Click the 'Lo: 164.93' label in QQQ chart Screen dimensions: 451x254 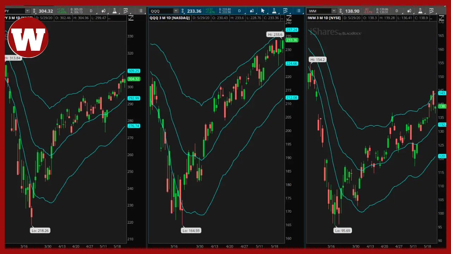(x=191, y=230)
